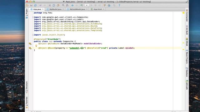Click the Save All floppy disk icon
Image resolution: width=200 pixels, height=112 pixels.
point(31,5)
